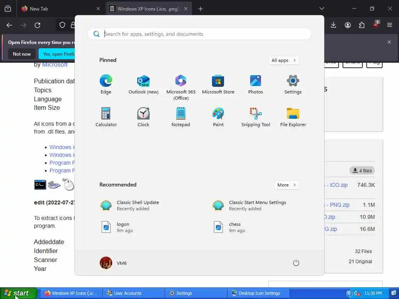Go back in Firefox
Viewport: 399px width, 299px height.
click(x=9, y=25)
